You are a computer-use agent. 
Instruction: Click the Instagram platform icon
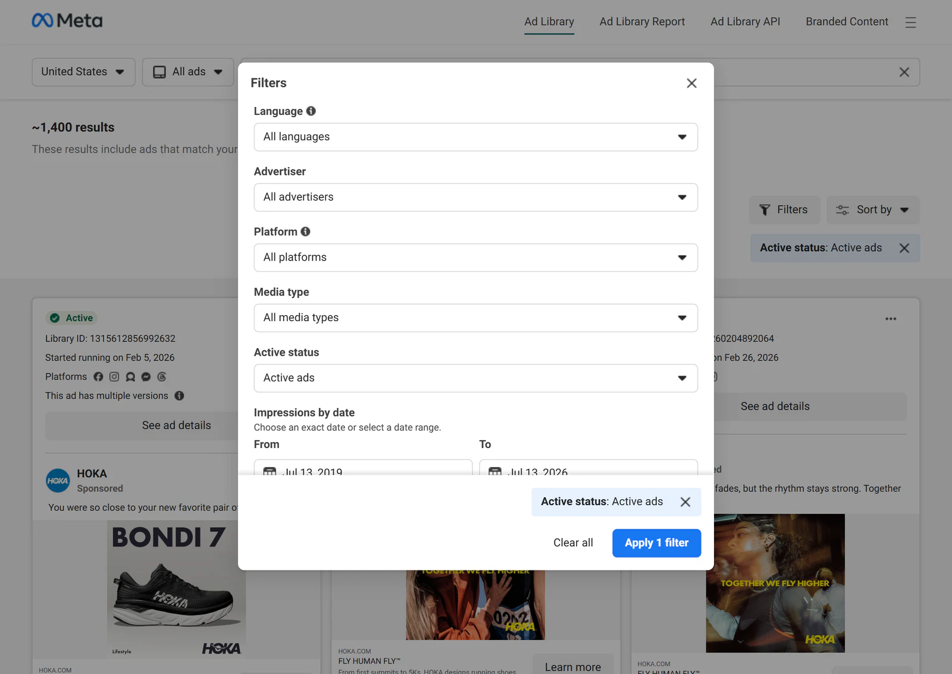tap(114, 377)
